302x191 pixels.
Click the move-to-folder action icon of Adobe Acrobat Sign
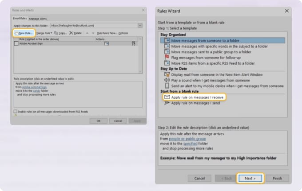coord(107,43)
